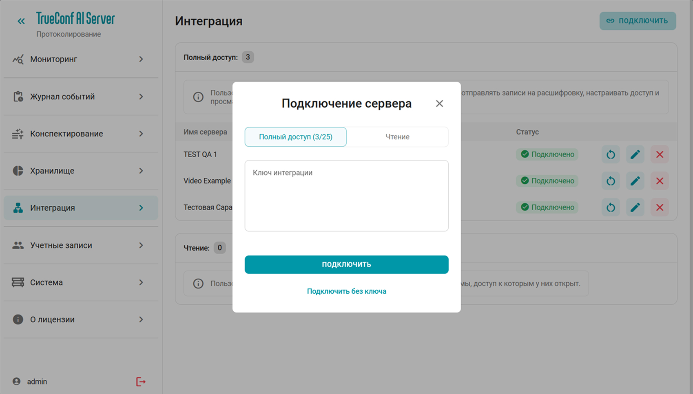Click the top-right ПОДКЛЮЧИТЬ header button

638,21
